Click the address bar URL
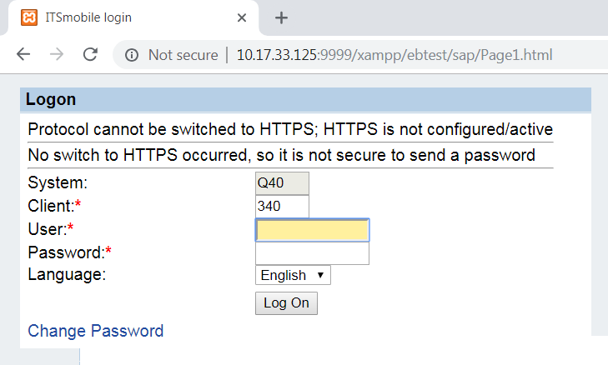608x365 pixels. click(394, 55)
